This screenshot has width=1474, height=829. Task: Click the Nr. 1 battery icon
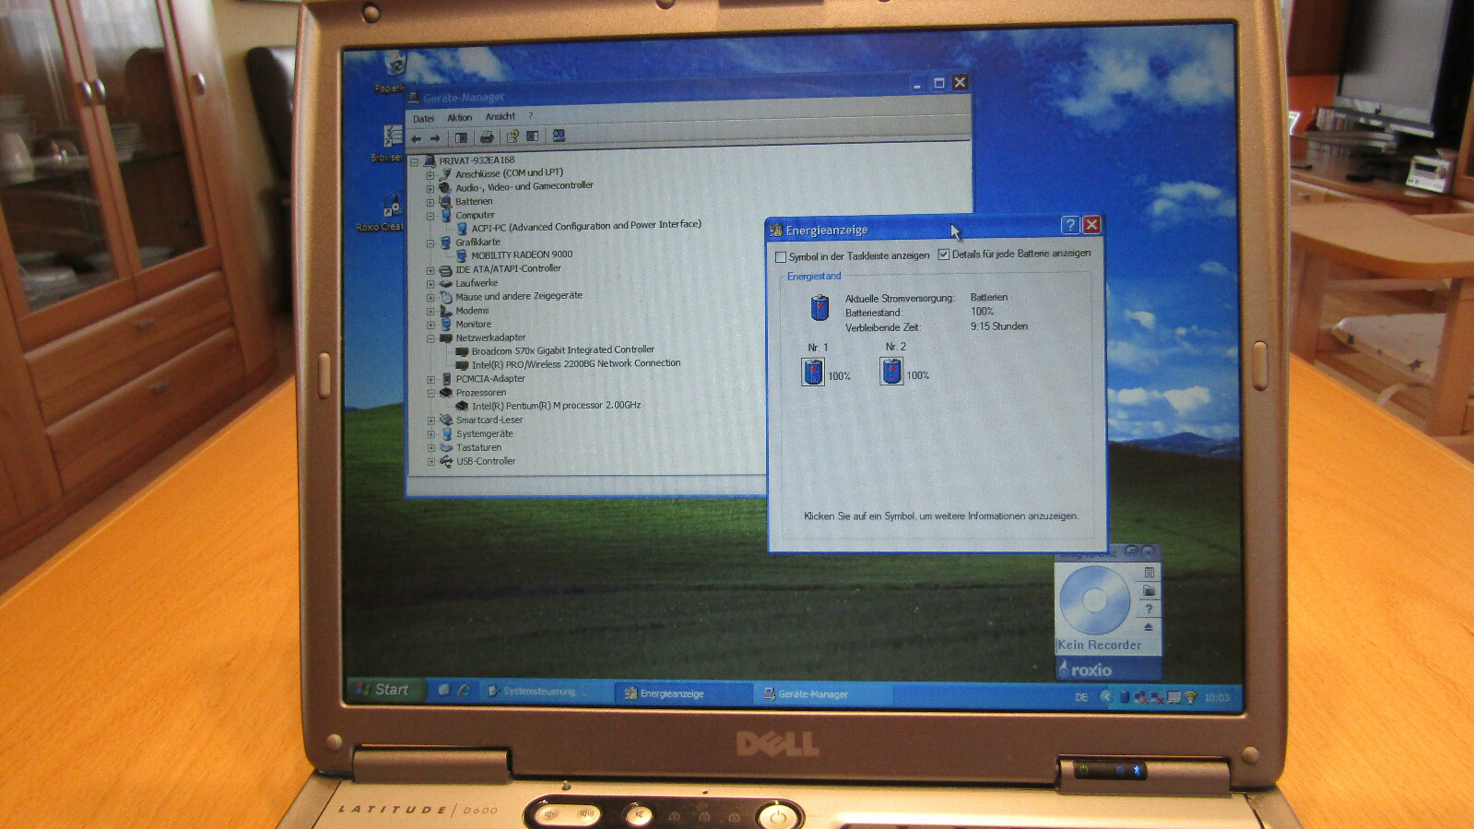click(x=813, y=372)
